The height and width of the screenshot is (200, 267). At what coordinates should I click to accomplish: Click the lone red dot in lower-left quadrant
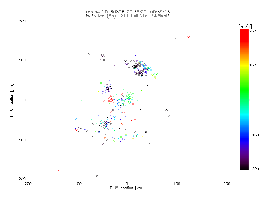pyautogui.click(x=59, y=171)
